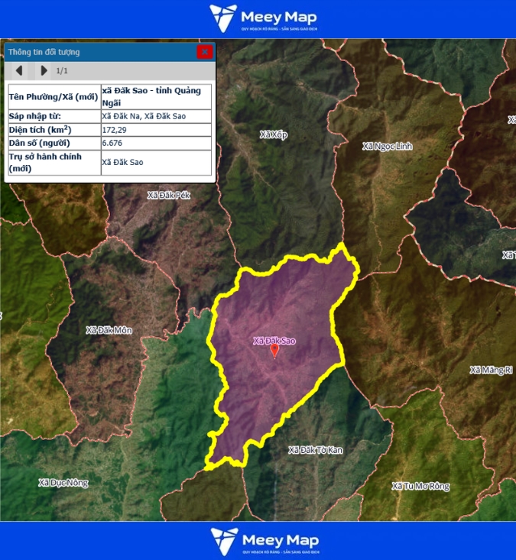Choose the Xã Tu Mơ Rông commune label
Image resolution: width=516 pixels, height=560 pixels.
tap(420, 486)
